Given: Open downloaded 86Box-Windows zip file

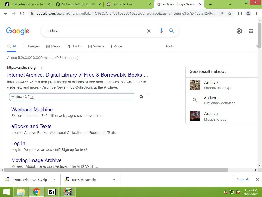Looking at the screenshot, I should [26, 180].
